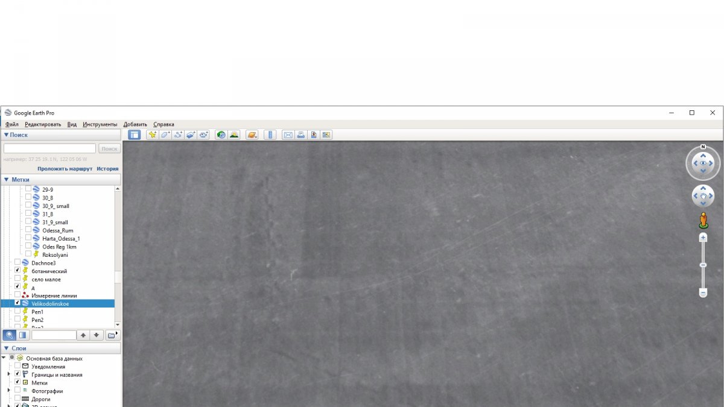Click the Email envelope toolbar icon
The image size is (724, 407).
(288, 134)
